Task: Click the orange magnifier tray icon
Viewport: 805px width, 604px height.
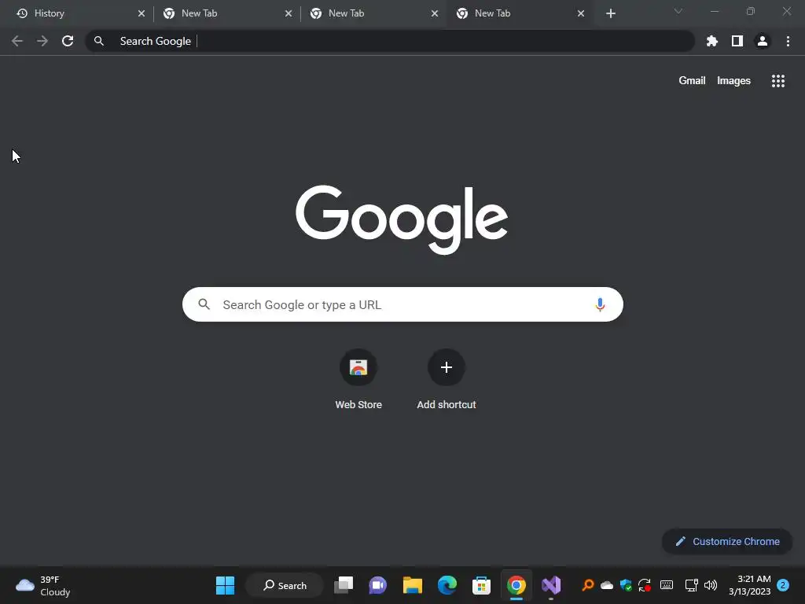Action: [x=588, y=585]
